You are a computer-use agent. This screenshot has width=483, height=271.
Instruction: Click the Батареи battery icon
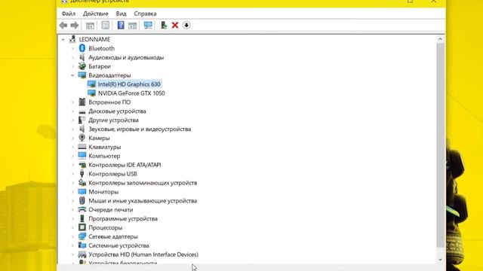pyautogui.click(x=82, y=66)
